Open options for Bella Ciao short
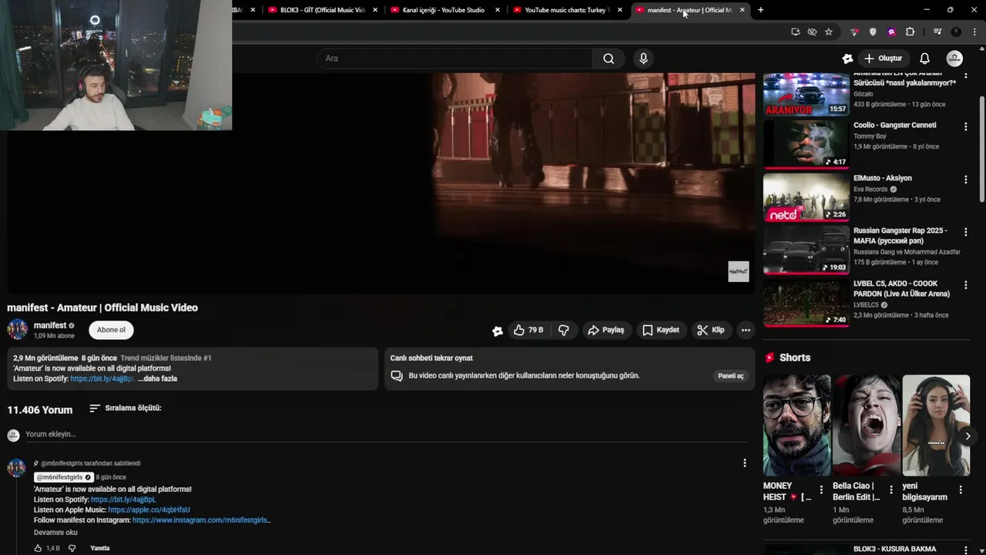The width and height of the screenshot is (986, 555). pos(891,489)
